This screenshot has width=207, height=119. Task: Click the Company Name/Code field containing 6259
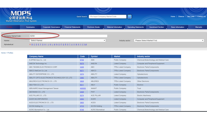pyautogui.click(x=68, y=36)
